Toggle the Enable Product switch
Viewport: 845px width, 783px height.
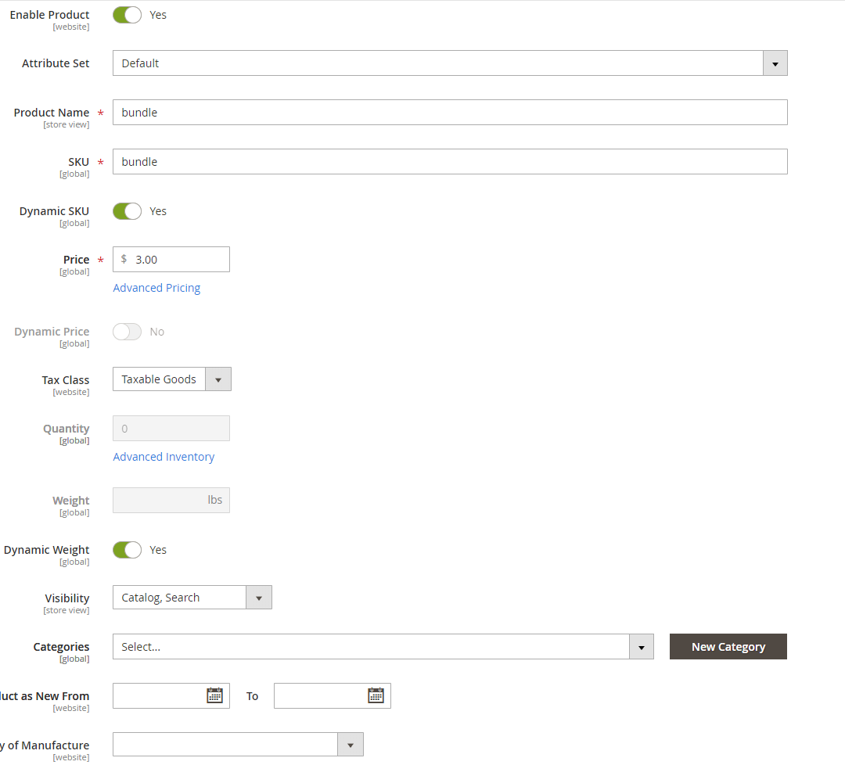[x=128, y=15]
